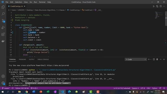This screenshot has height=94, width=167.
Task: Open editor More Actions ellipsis
Action: (164, 6)
